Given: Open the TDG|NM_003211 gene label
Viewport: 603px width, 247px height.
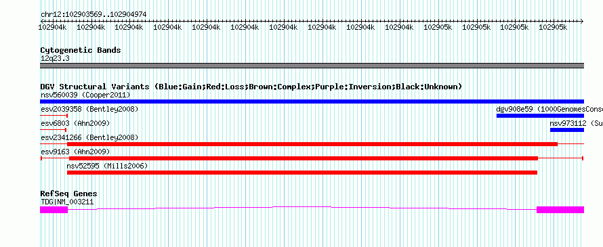Looking at the screenshot, I should pyautogui.click(x=67, y=202).
